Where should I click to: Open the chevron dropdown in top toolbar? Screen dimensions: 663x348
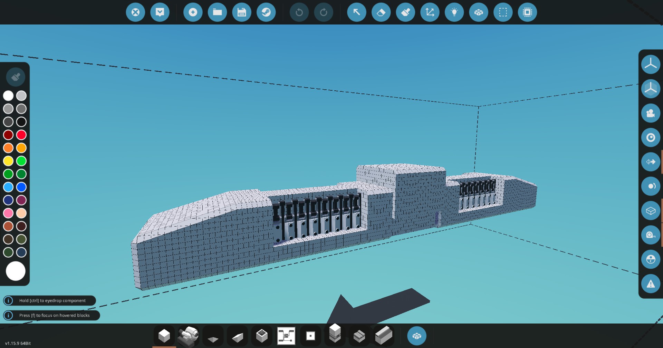point(160,12)
